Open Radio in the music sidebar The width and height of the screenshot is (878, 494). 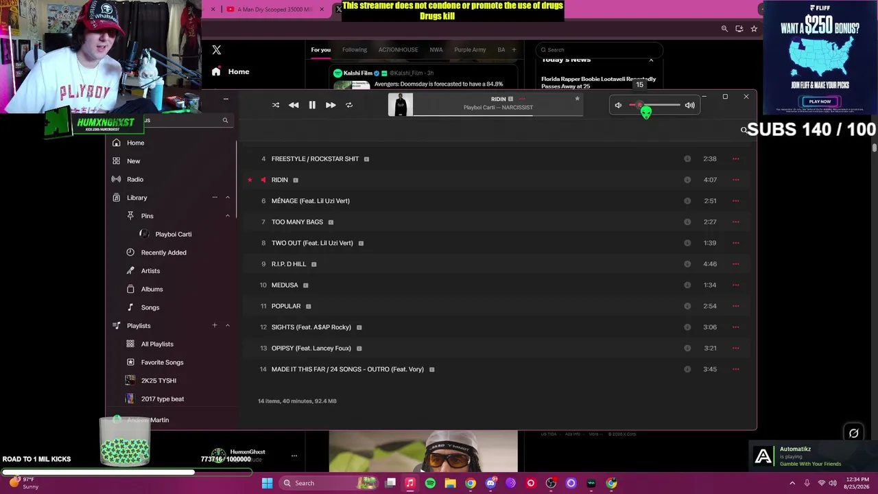pos(134,179)
